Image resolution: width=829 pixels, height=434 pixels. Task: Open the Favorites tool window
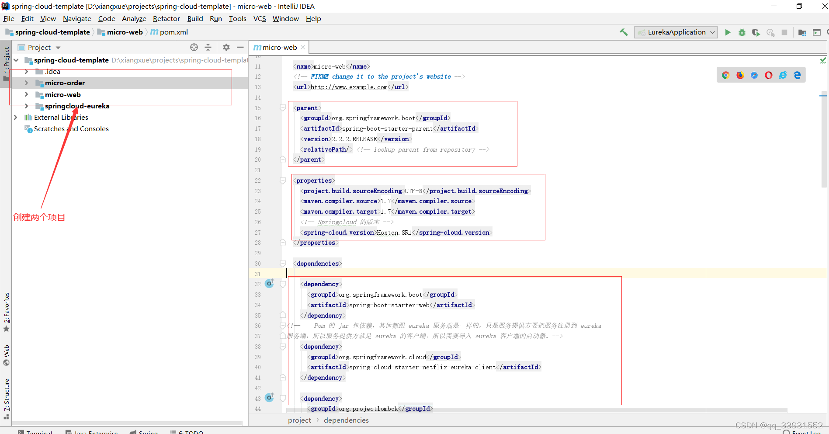click(x=6, y=312)
